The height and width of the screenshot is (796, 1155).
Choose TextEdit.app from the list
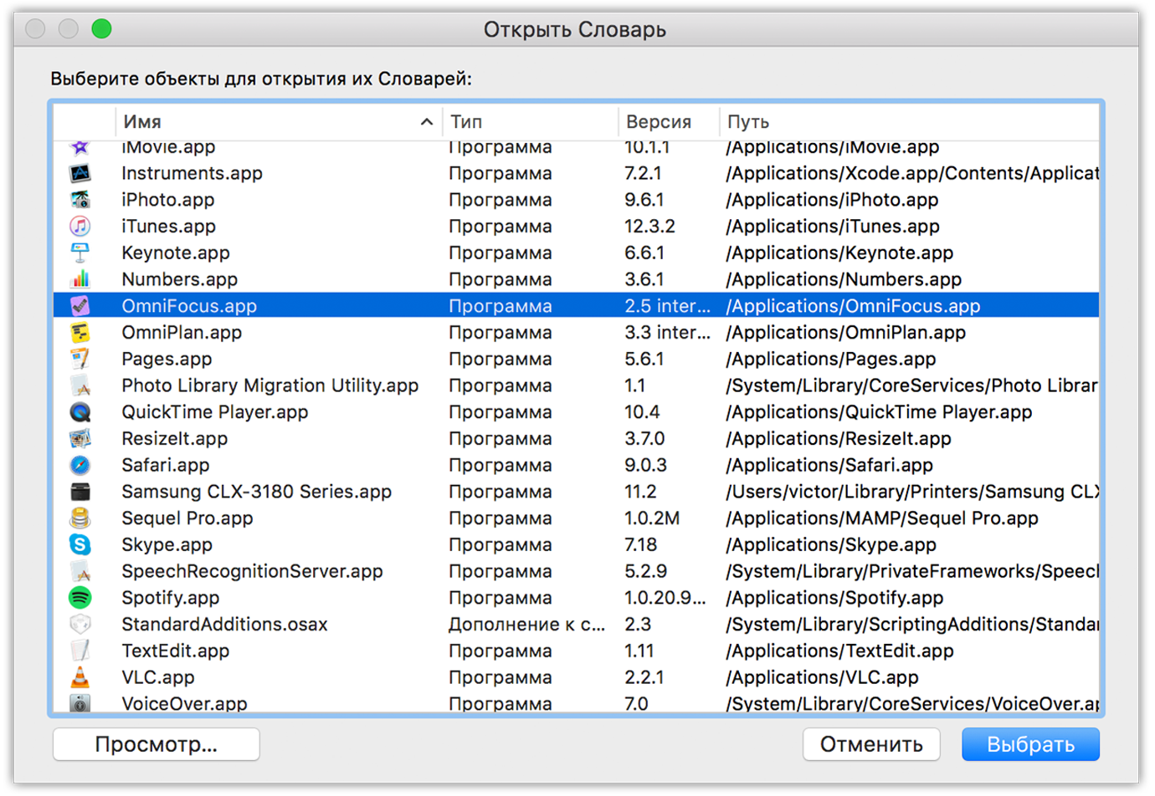pos(175,651)
